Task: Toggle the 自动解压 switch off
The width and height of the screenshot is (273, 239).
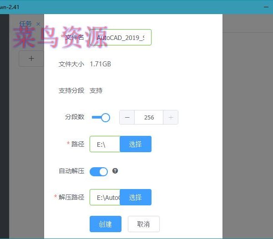Action: (x=99, y=171)
